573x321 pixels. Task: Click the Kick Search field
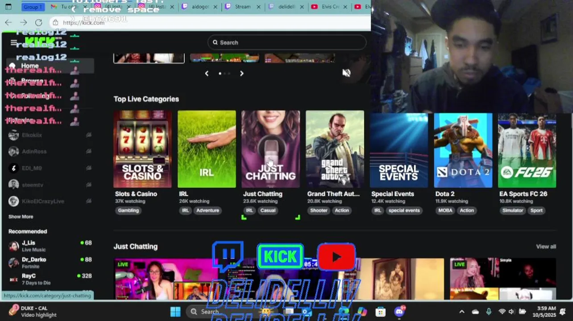pos(287,42)
